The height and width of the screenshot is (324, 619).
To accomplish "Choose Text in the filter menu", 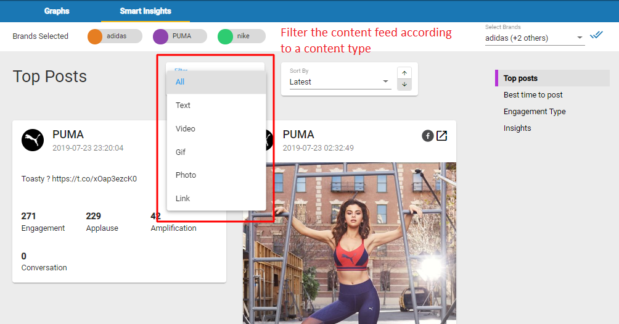I will click(216, 105).
